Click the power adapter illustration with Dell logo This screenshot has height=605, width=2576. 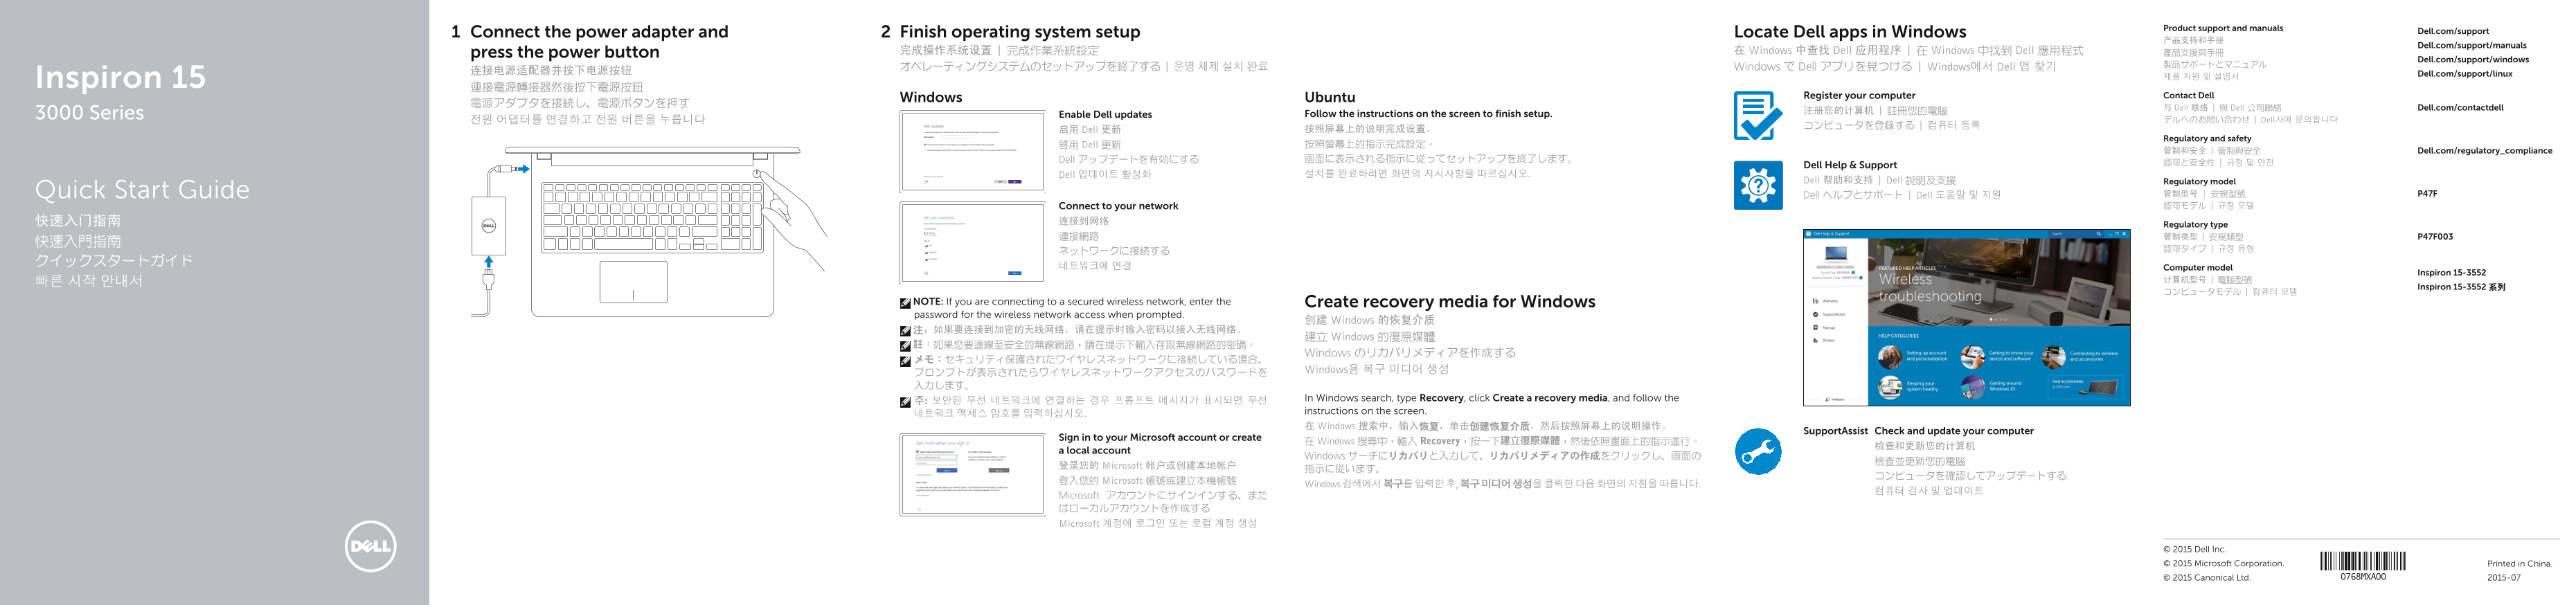pyautogui.click(x=489, y=225)
